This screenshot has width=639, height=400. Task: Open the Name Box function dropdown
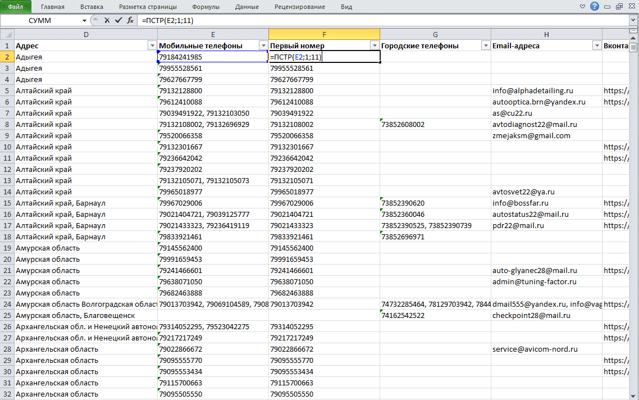(84, 20)
